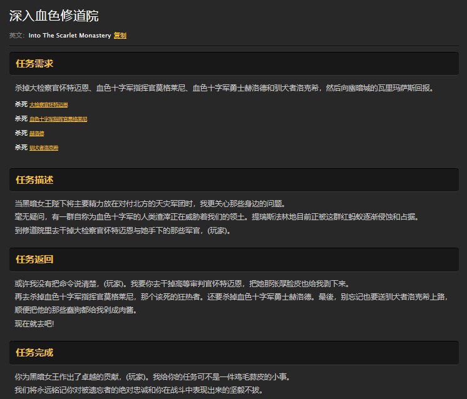The image size is (467, 399).
Task: Open the 大检察官怀特迈恩 kill target link
Action: pos(49,104)
